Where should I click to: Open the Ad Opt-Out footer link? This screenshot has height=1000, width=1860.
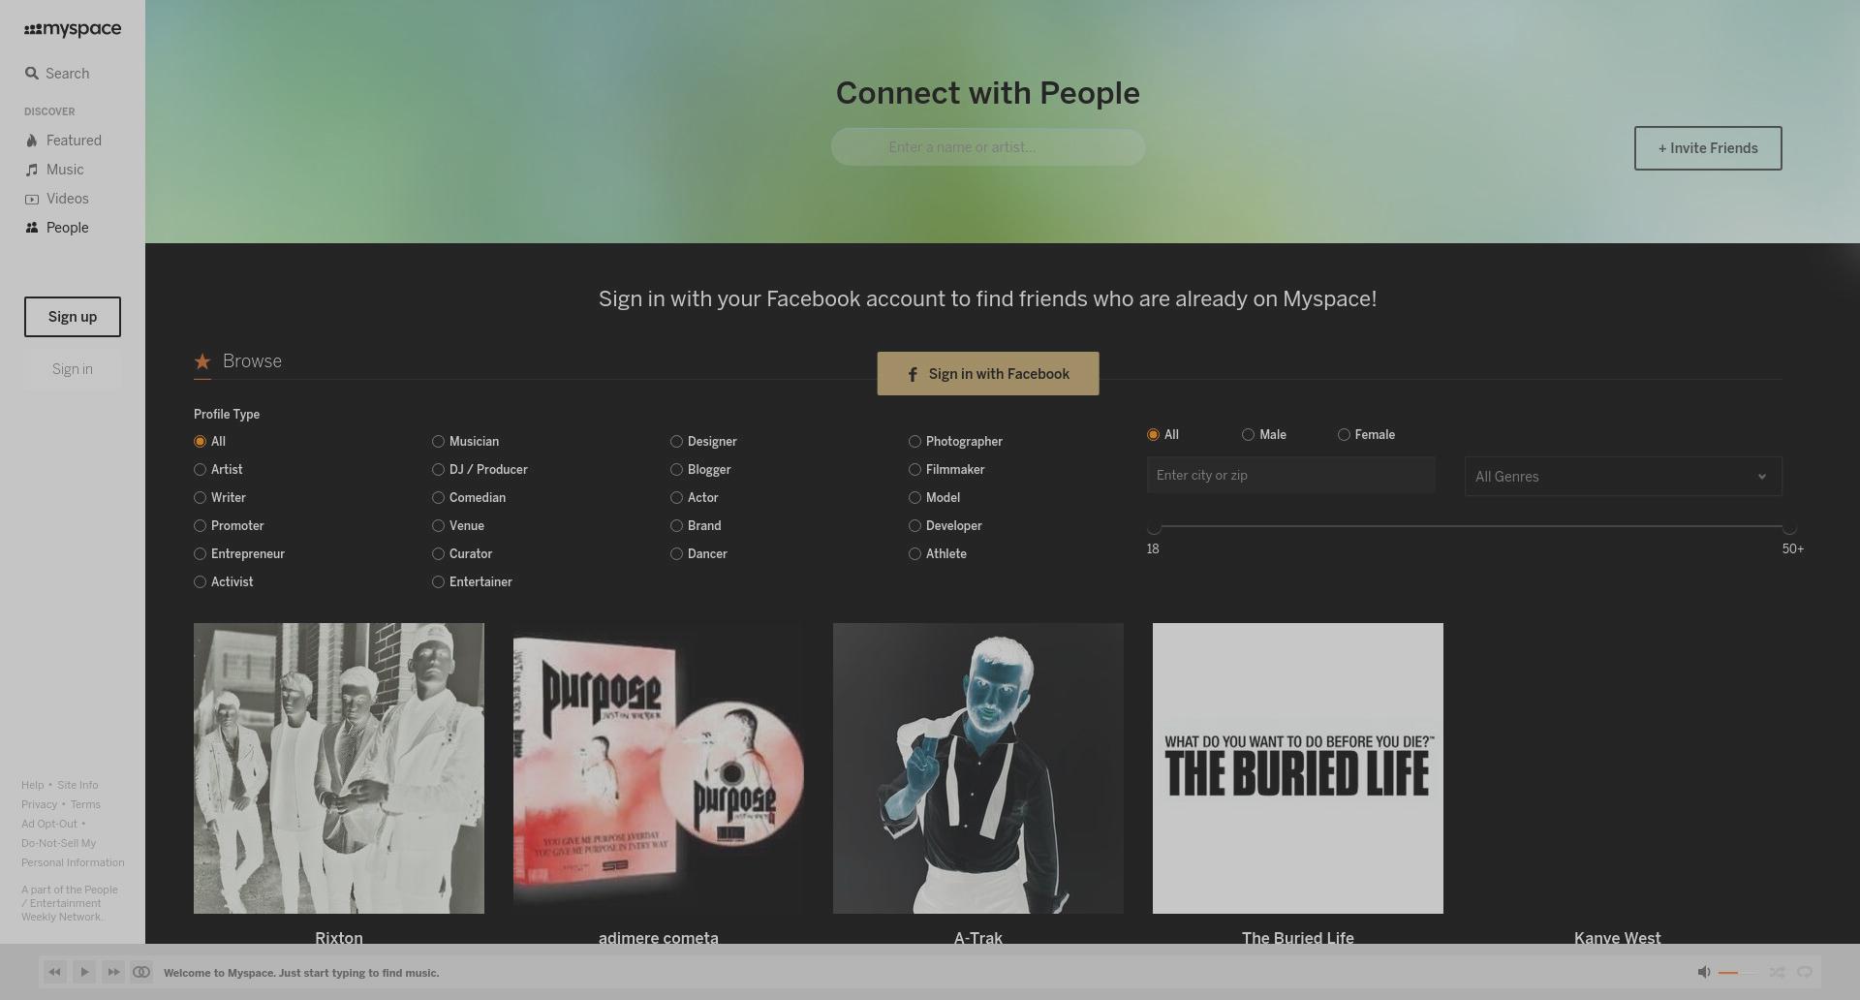coord(49,824)
